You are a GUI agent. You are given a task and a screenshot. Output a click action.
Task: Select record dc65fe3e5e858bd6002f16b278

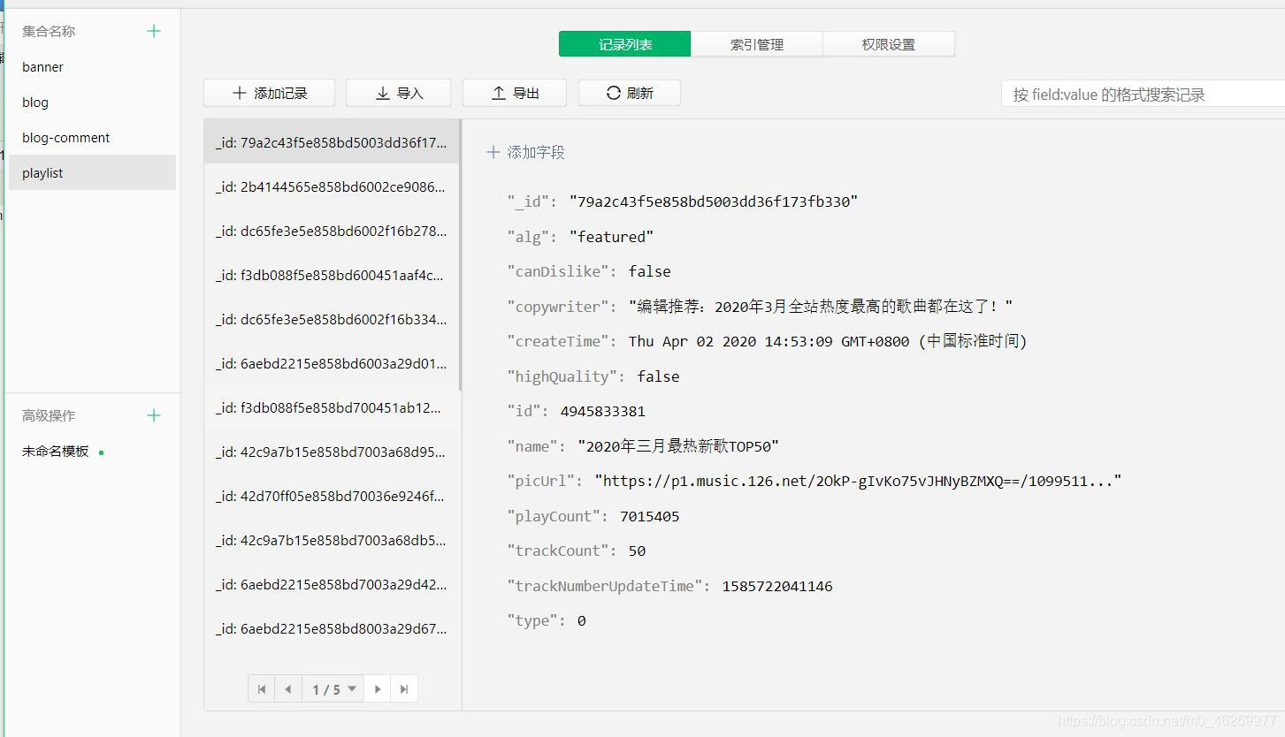click(x=332, y=231)
